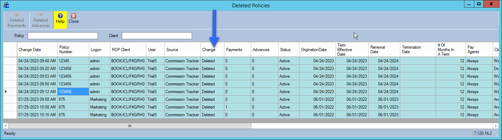502x140 pixels.
Task: Click Commission Tracker source in 09:53 AM row
Action: point(183,76)
